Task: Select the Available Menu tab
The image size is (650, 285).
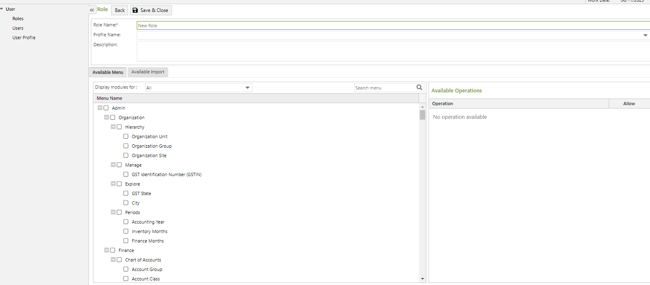Action: (x=108, y=72)
